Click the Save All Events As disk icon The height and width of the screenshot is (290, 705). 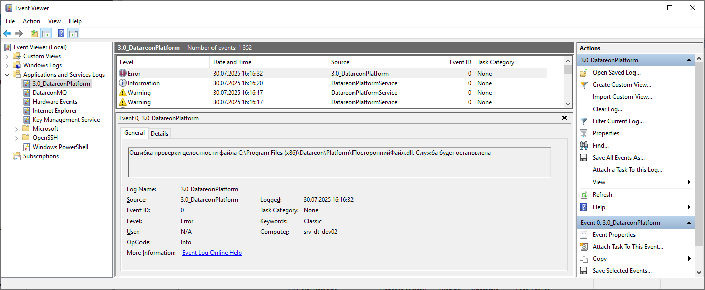(x=584, y=158)
